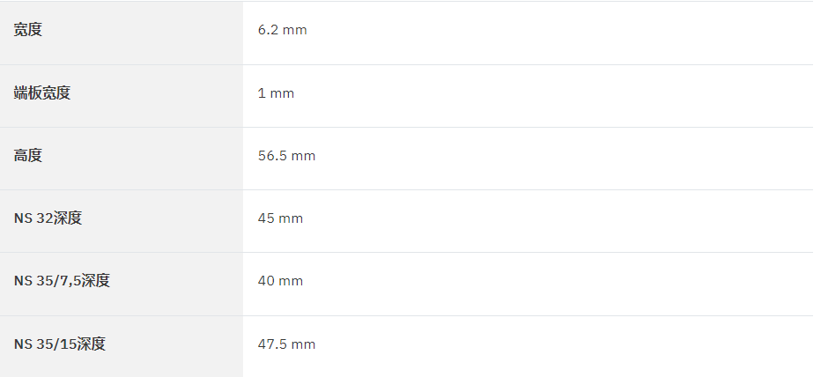Click the mm unit beside 40
This screenshot has height=377, width=821.
tap(291, 281)
